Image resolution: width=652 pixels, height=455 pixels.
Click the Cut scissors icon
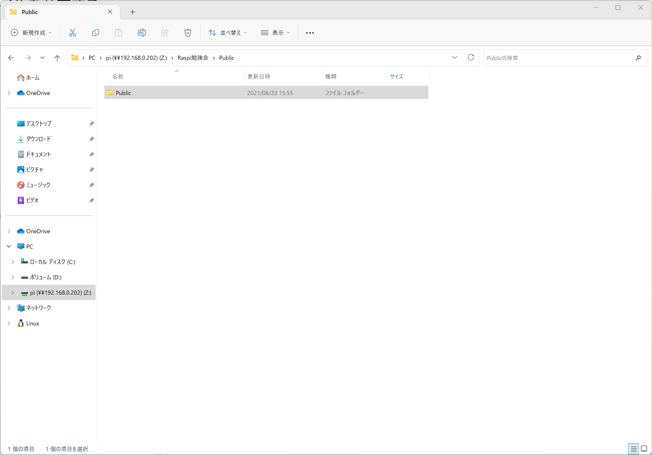73,33
